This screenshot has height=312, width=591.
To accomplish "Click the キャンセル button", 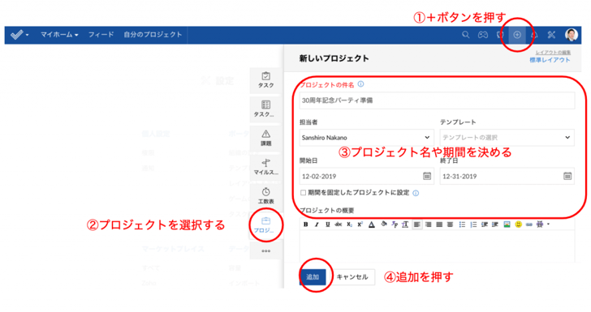I will [x=352, y=277].
